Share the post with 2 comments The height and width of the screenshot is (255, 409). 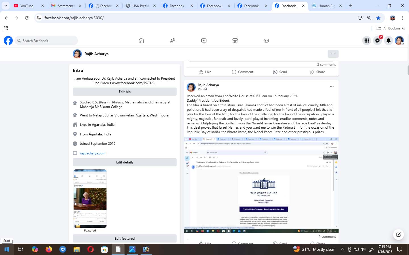tap(317, 72)
